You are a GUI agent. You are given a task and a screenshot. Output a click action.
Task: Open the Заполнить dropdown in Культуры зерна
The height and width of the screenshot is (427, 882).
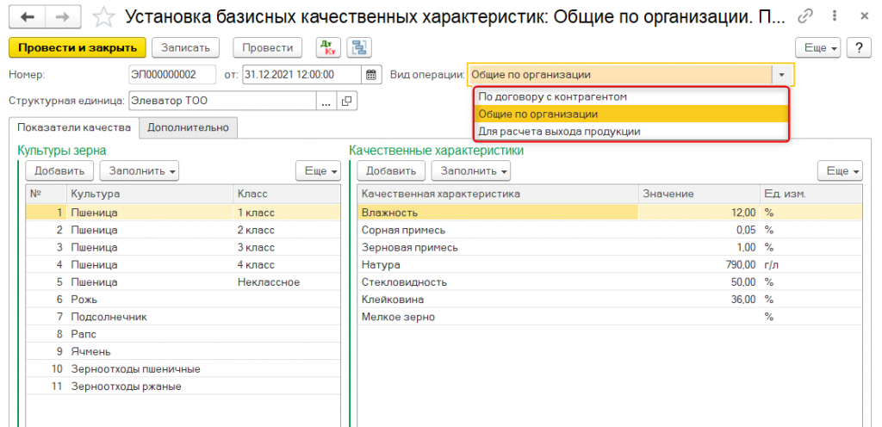coord(139,170)
